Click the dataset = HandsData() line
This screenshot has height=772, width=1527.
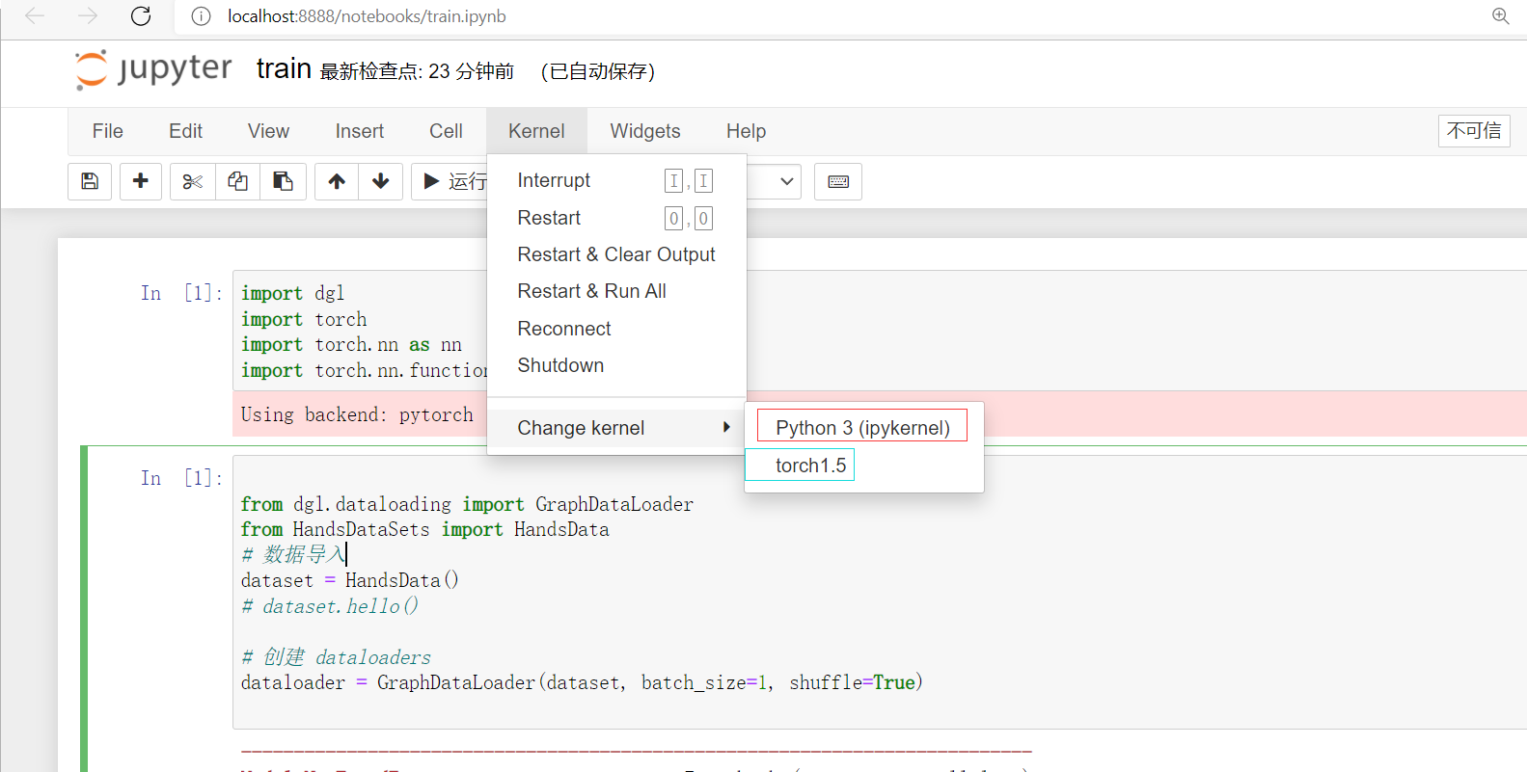[x=349, y=580]
